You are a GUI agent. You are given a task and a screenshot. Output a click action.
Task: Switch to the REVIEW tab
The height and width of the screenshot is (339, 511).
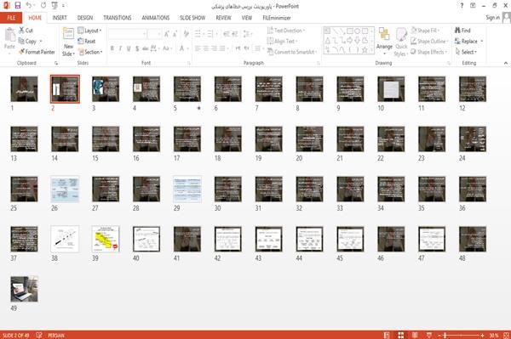point(223,18)
